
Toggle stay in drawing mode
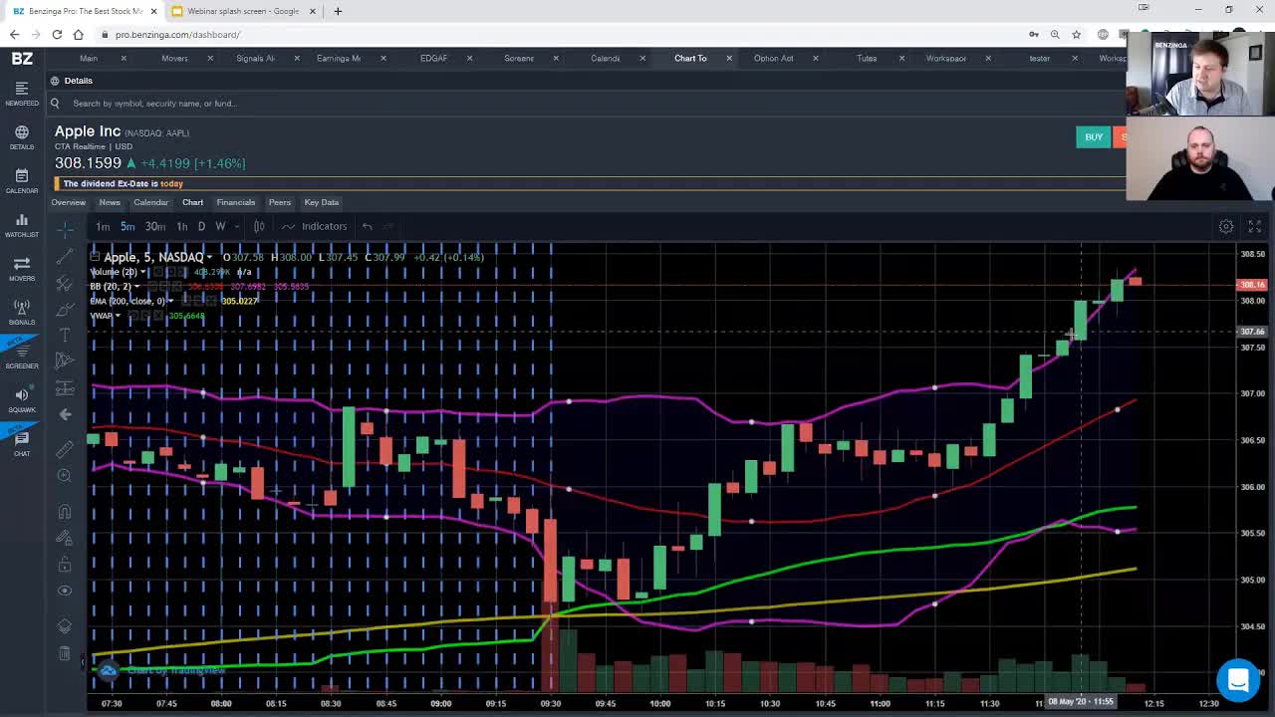(65, 539)
